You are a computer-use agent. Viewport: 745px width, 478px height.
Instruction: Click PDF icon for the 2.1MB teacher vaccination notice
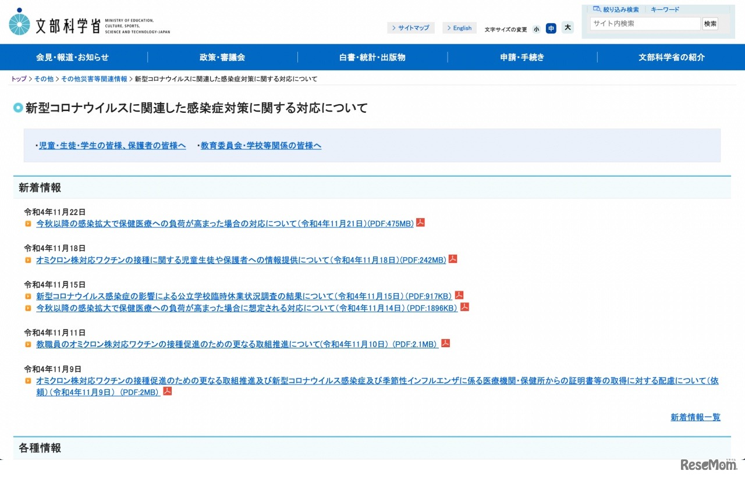click(x=445, y=344)
